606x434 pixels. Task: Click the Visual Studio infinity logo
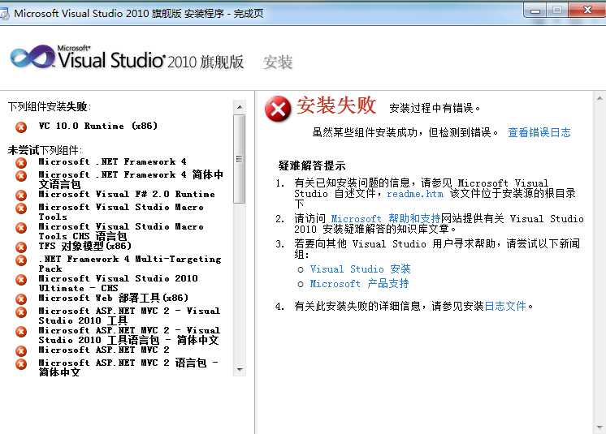tap(32, 57)
